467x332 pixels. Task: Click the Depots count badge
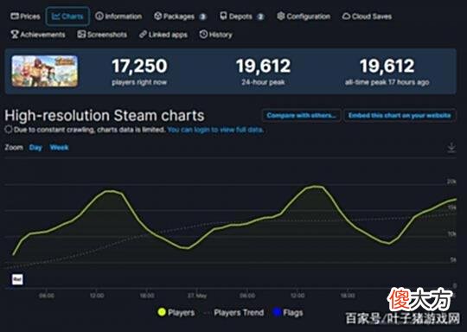(x=260, y=16)
